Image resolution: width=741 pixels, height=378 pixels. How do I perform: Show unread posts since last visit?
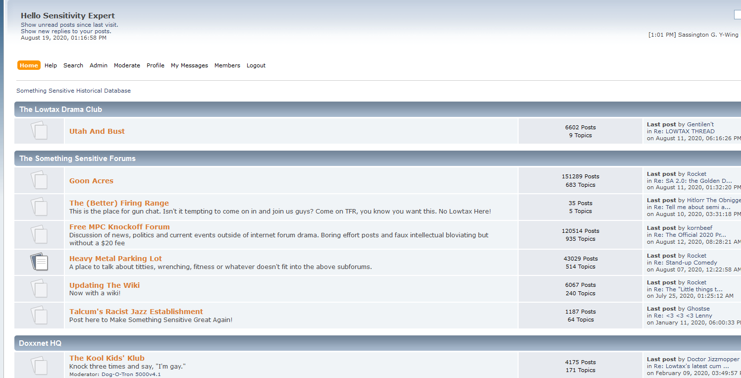tap(69, 25)
